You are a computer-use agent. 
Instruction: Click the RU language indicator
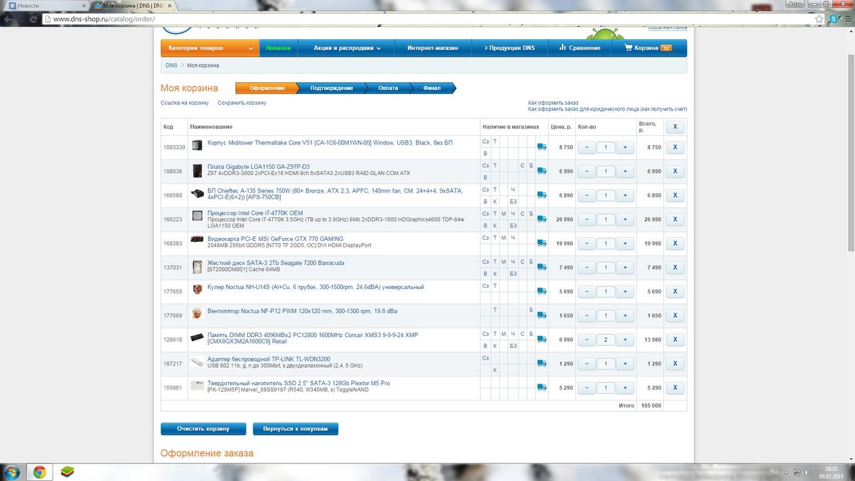coord(774,471)
